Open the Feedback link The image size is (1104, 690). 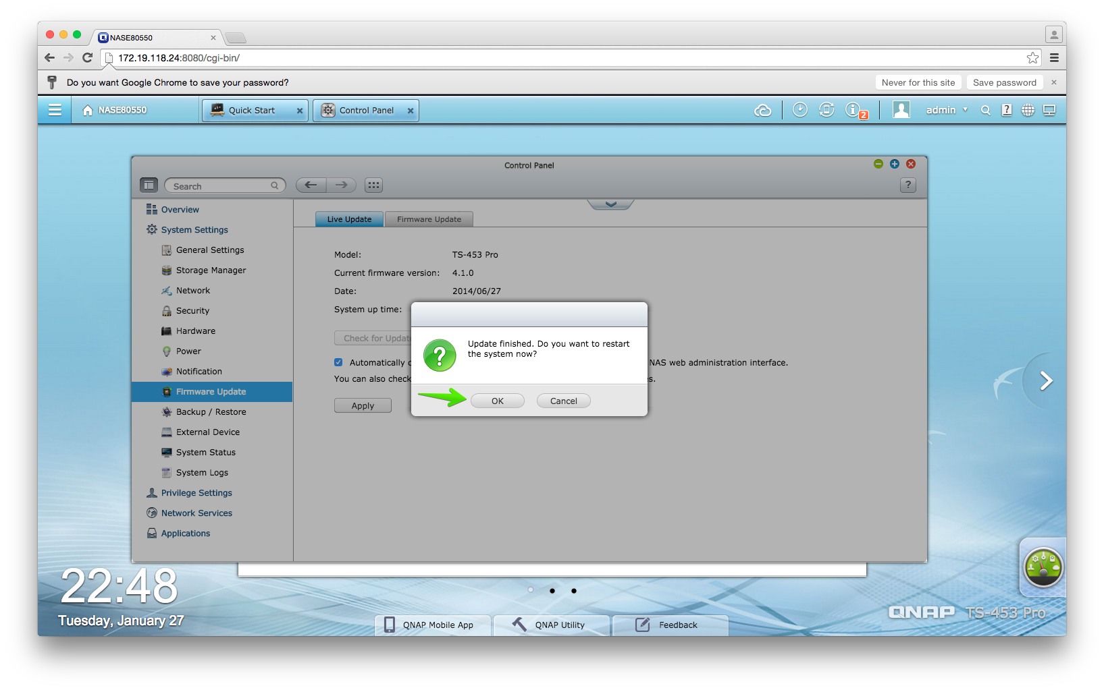671,625
